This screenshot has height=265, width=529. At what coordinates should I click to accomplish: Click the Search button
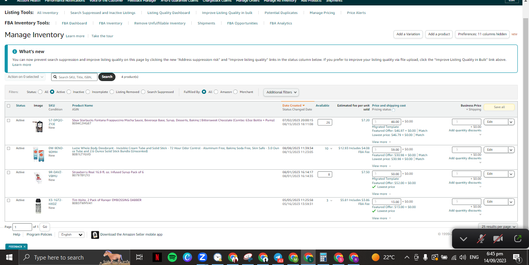pos(107,77)
